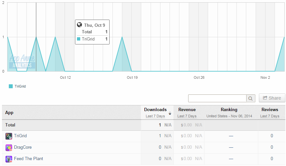Click TriGrid revenue $0.00 cell

coord(187,136)
